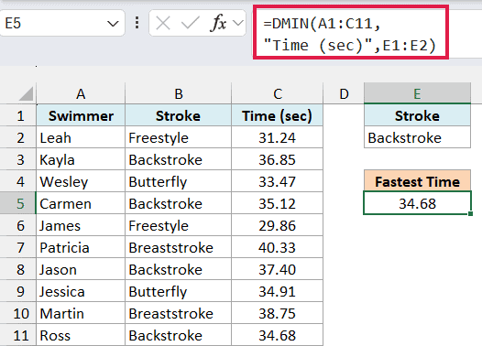Viewport: 482px width, 346px height.
Task: Select the Stroke criteria header in column E
Action: 417,115
